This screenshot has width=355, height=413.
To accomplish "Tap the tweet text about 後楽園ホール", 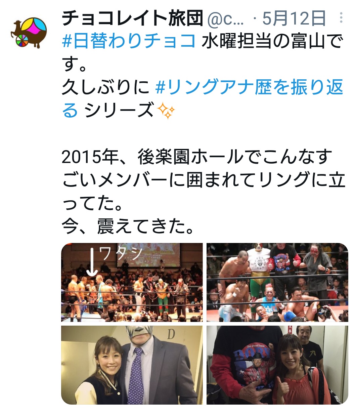I will (x=203, y=180).
